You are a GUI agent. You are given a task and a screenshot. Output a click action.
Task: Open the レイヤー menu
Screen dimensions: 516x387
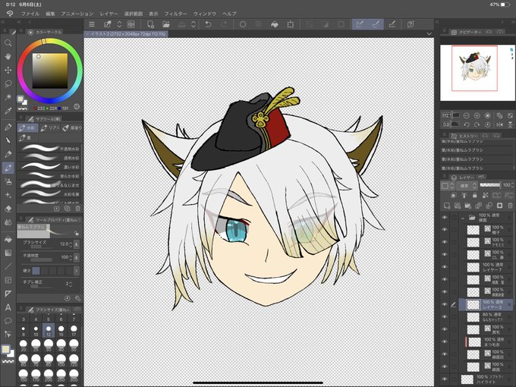click(x=109, y=14)
